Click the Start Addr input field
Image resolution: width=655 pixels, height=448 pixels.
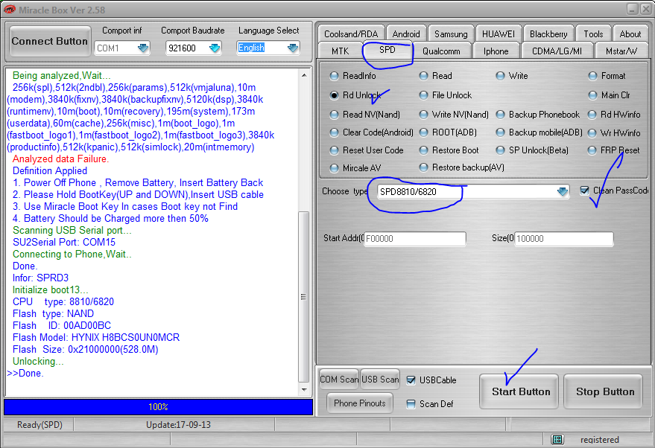click(415, 239)
